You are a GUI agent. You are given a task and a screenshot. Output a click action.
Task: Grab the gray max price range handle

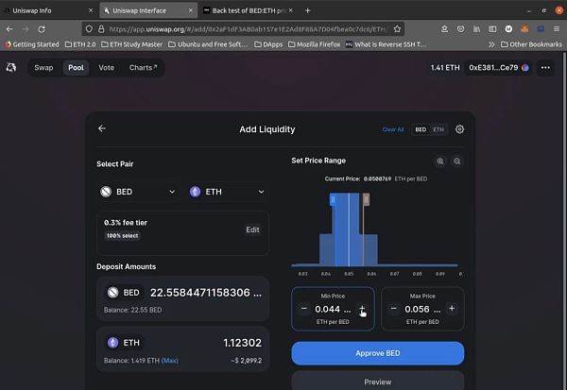click(367, 199)
